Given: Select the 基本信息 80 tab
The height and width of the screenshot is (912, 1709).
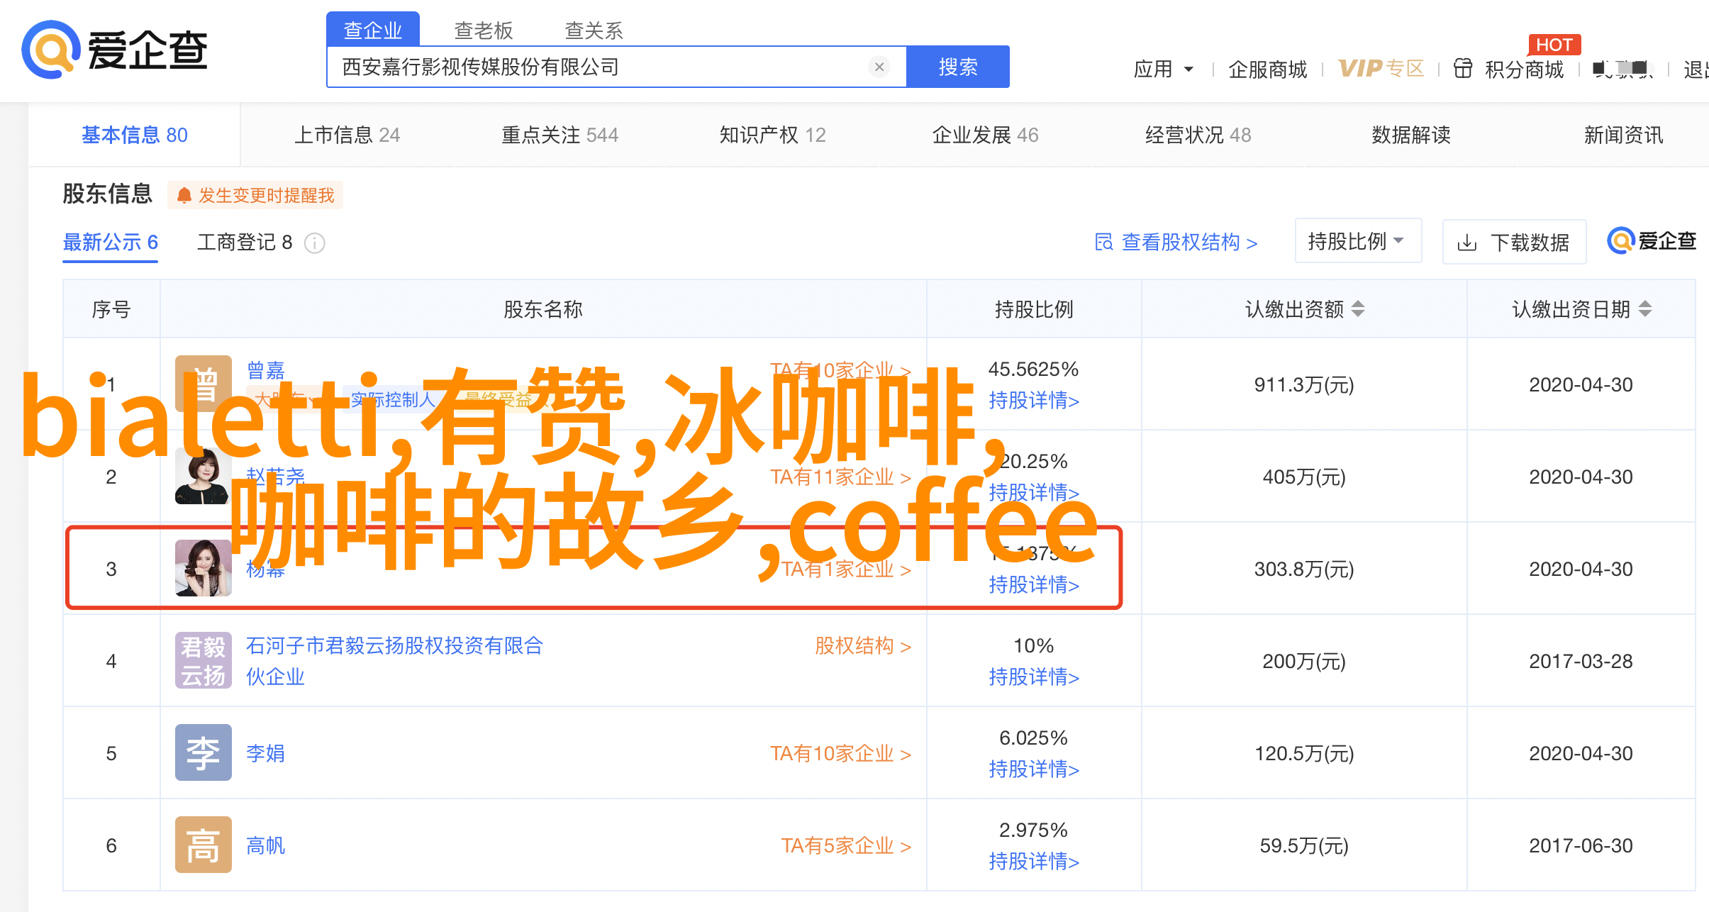Looking at the screenshot, I should click(135, 135).
